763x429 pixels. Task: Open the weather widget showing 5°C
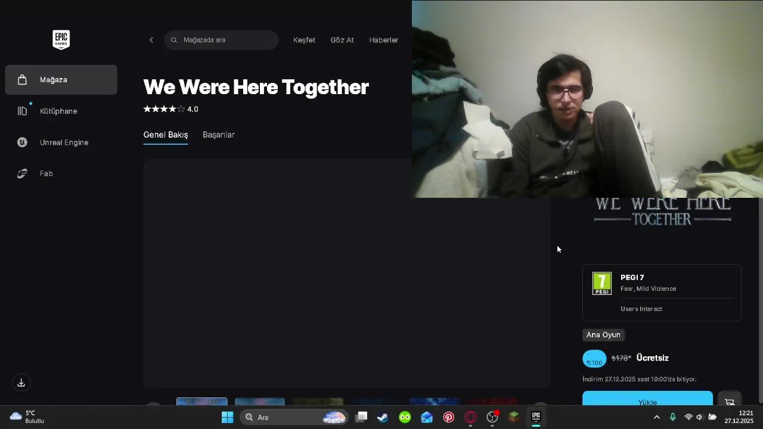coord(27,417)
